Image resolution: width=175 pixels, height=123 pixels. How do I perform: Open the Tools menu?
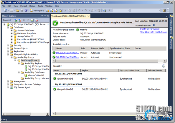pos(40,6)
